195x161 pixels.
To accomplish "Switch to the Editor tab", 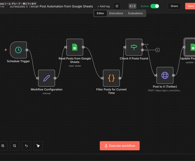I will point(100,13).
